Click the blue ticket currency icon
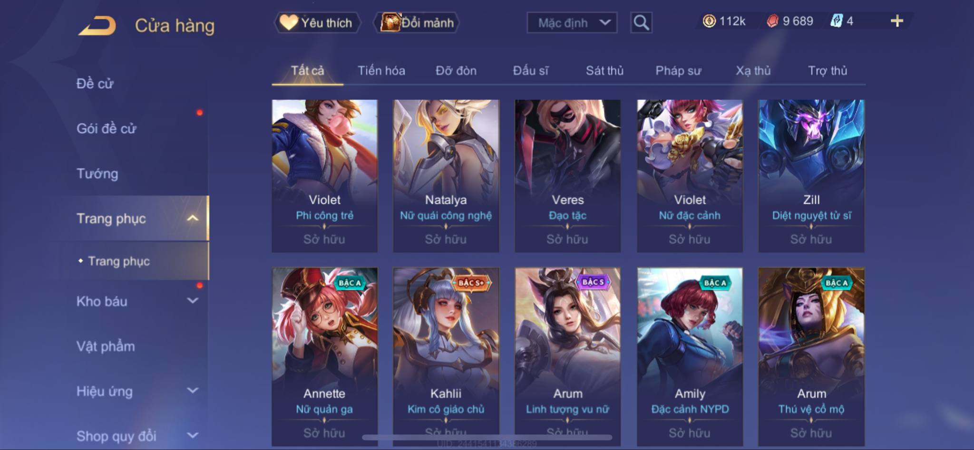 pyautogui.click(x=836, y=21)
